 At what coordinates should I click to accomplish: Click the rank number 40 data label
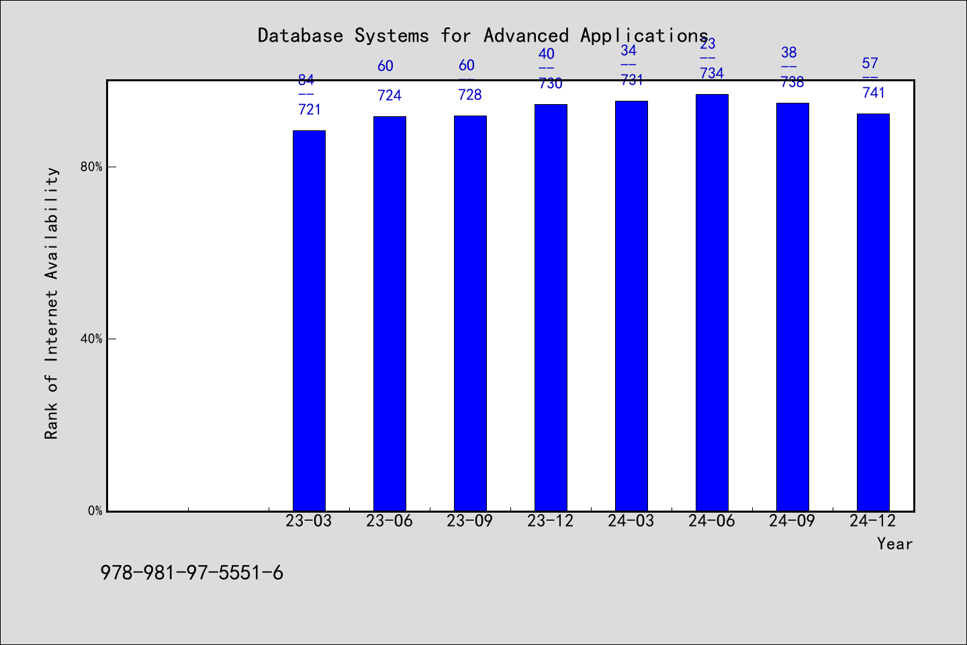[x=547, y=54]
